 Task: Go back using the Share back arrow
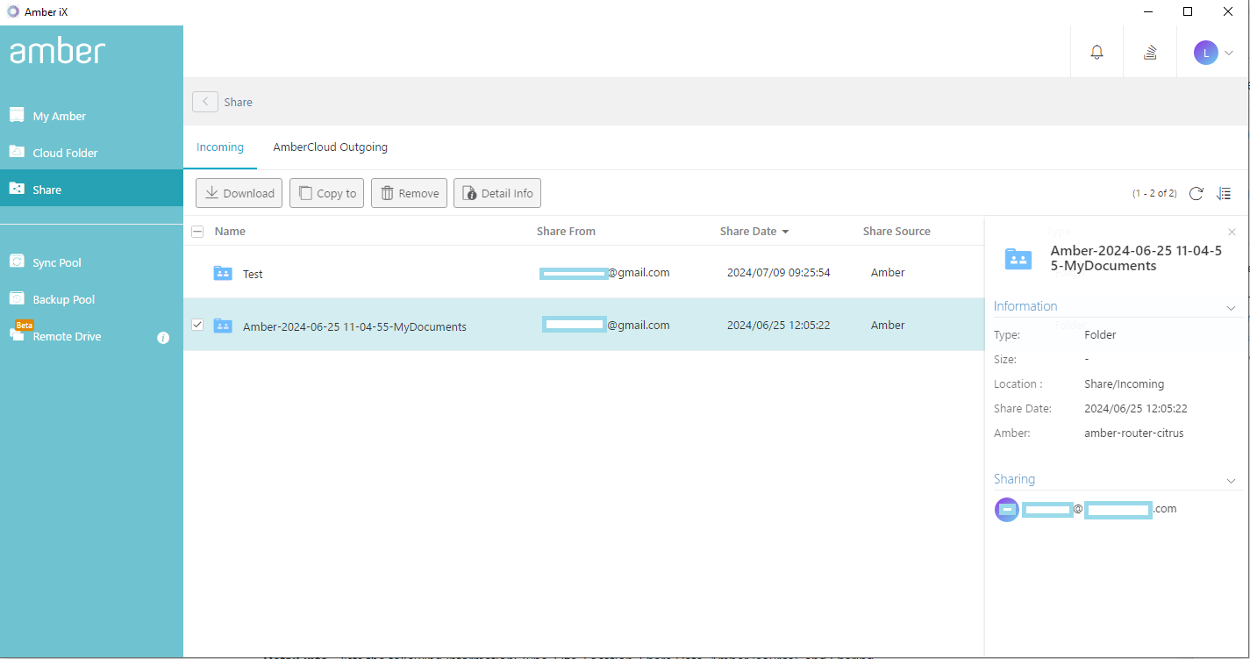click(x=205, y=102)
